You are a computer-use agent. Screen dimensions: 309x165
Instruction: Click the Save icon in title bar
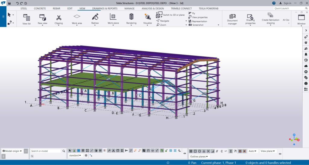tap(9, 3)
